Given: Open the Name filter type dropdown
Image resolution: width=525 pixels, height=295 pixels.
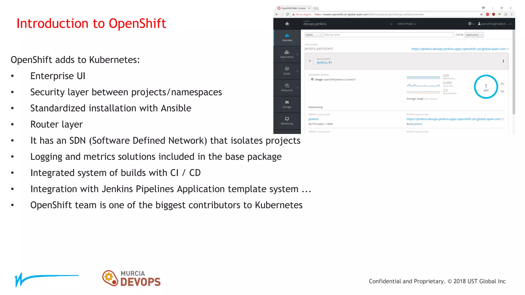Looking at the screenshot, I should click(x=314, y=35).
